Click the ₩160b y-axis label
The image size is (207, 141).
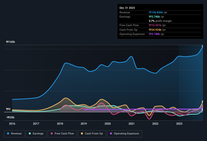tap(10, 42)
